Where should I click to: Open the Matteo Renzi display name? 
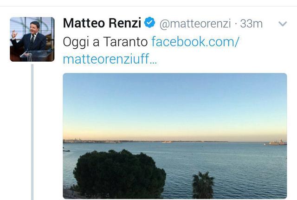pos(102,23)
